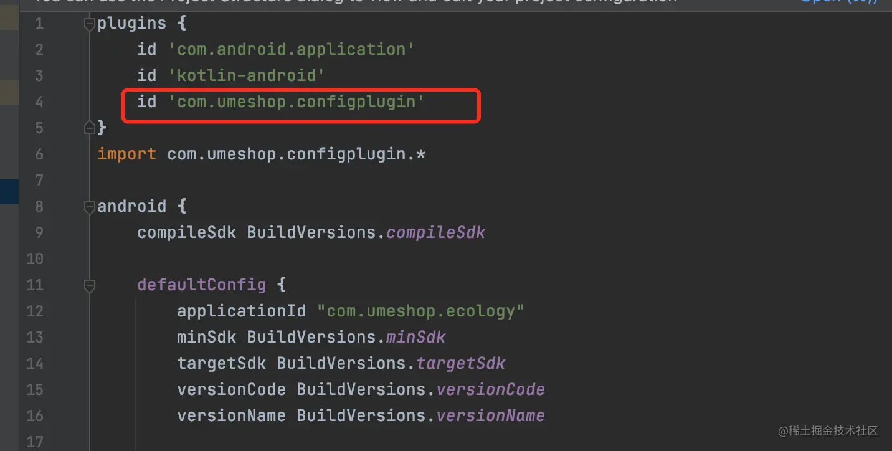The width and height of the screenshot is (892, 451).
Task: Click the defaultConfig keyword
Action: pyautogui.click(x=202, y=285)
